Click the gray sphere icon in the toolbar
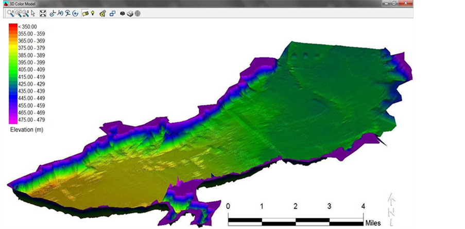 [x=137, y=13]
